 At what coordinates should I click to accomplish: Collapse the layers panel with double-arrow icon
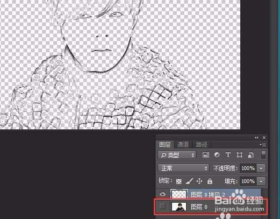pos(257,137)
